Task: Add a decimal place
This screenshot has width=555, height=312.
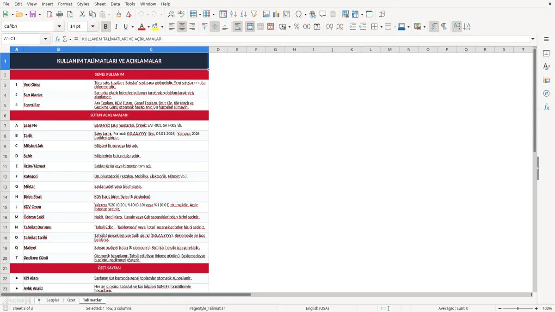Action: [329, 27]
